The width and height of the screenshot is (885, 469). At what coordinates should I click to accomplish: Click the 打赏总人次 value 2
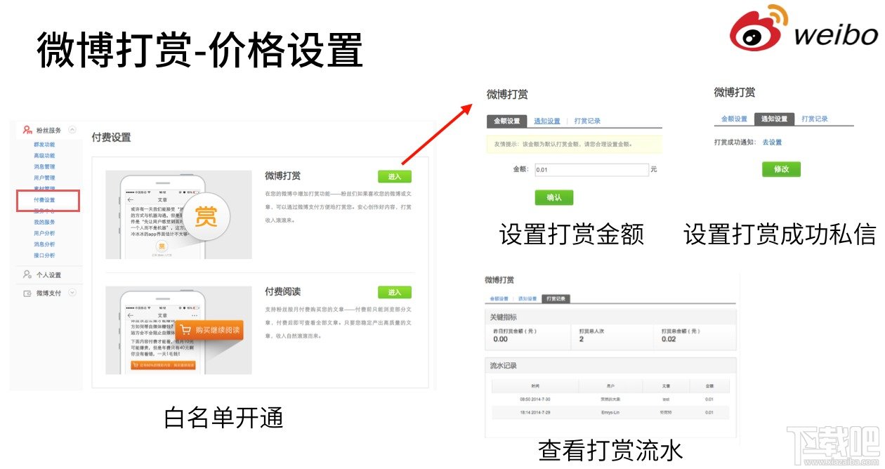pos(582,340)
